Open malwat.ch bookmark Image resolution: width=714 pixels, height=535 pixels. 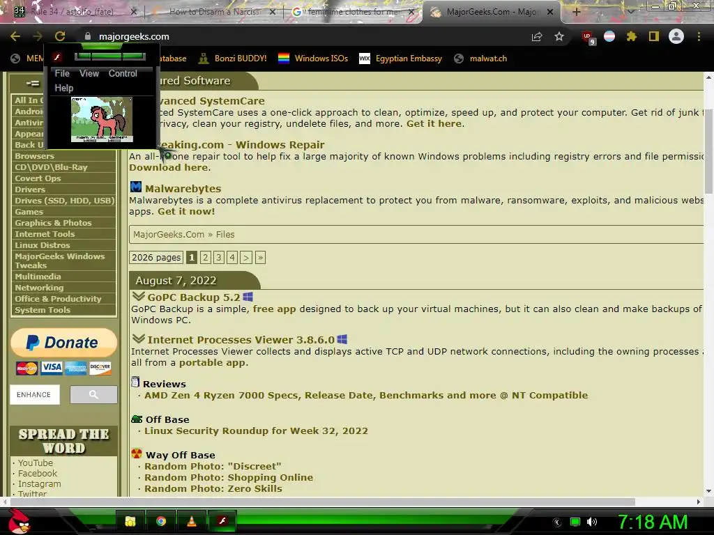[x=481, y=59]
